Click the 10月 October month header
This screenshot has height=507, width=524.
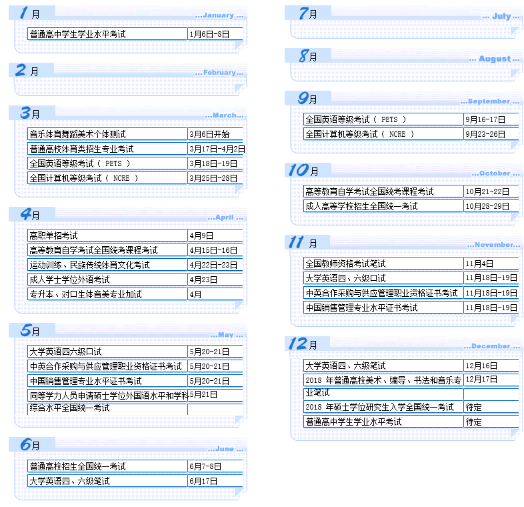[x=403, y=170]
